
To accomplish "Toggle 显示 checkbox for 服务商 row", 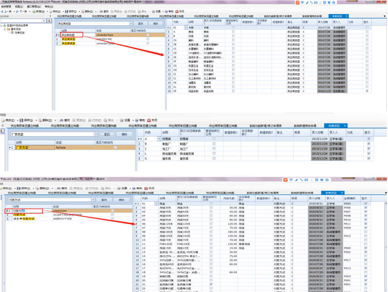I will (369, 158).
